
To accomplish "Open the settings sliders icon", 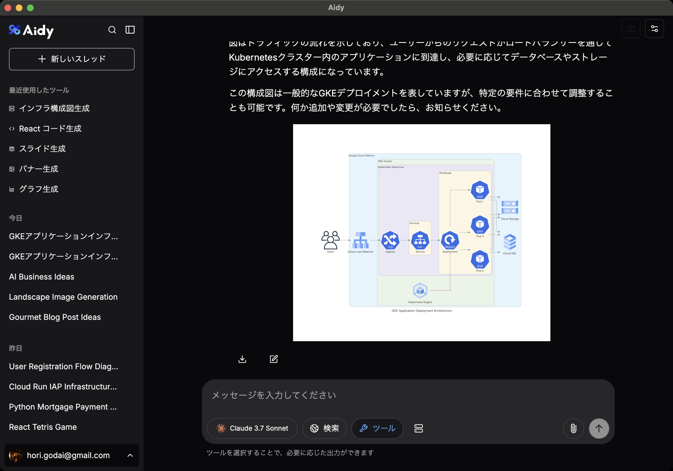I will click(654, 29).
